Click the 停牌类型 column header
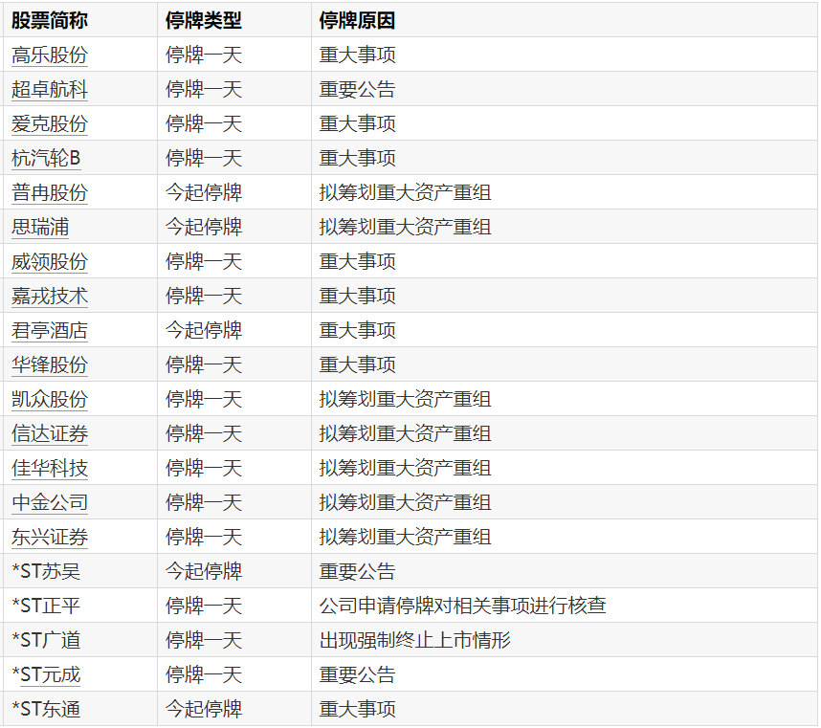Image resolution: width=821 pixels, height=728 pixels. (204, 20)
